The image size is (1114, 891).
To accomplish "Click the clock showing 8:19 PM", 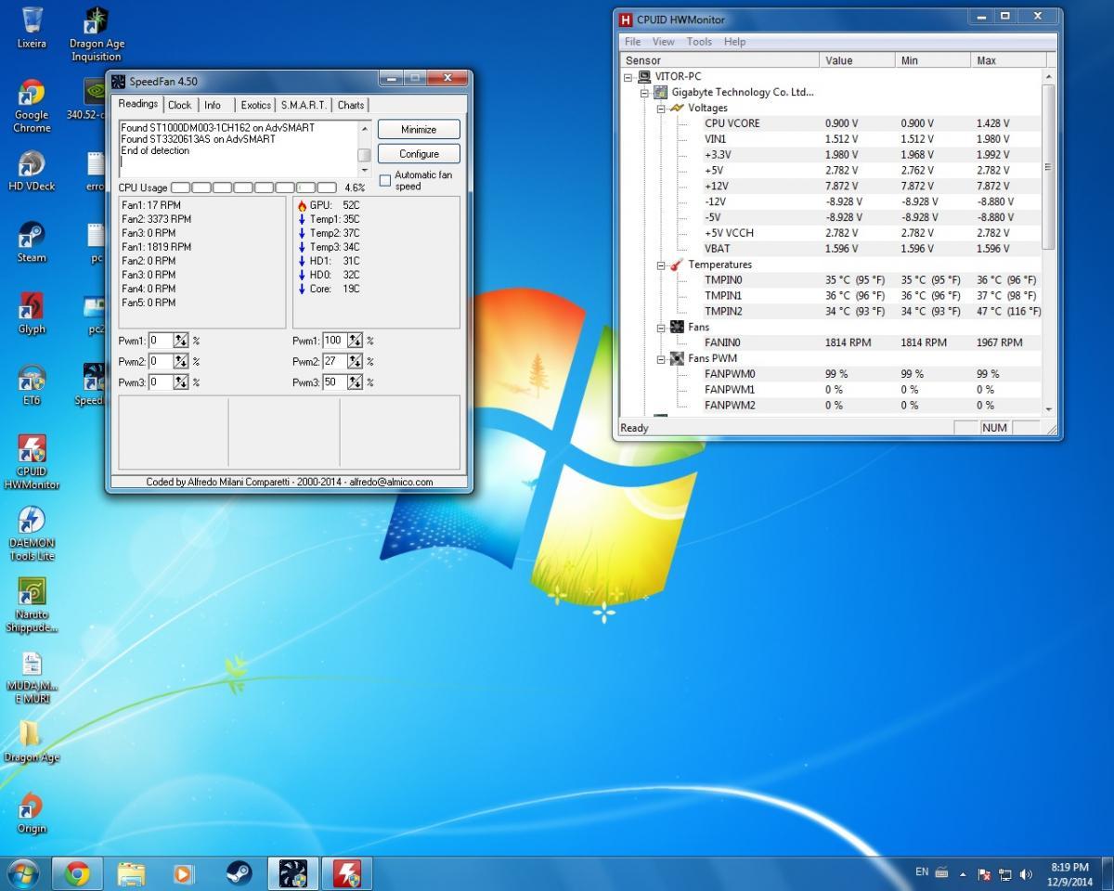I will point(1069,867).
